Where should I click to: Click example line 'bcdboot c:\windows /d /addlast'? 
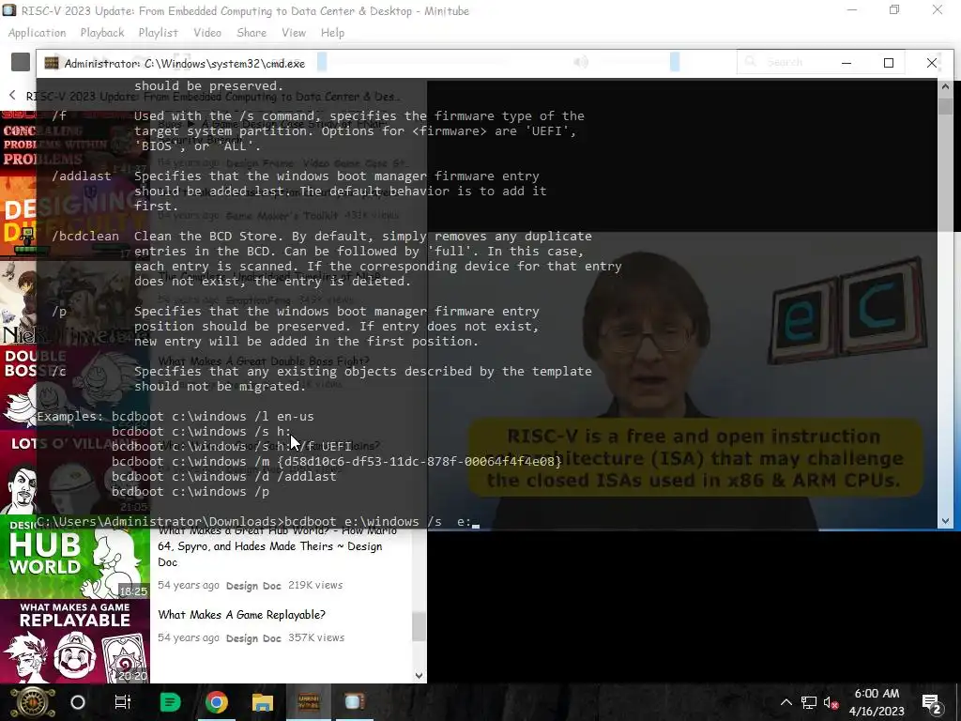[x=223, y=476]
